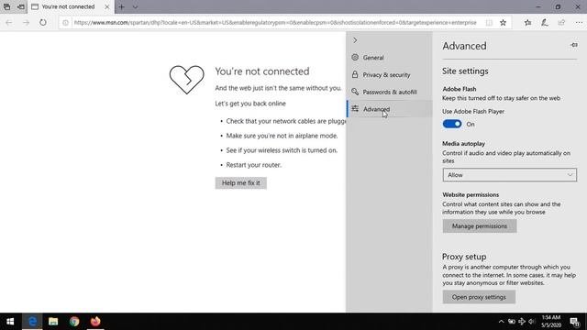
Task: Open Passwords & autofill settings
Action: (x=389, y=92)
